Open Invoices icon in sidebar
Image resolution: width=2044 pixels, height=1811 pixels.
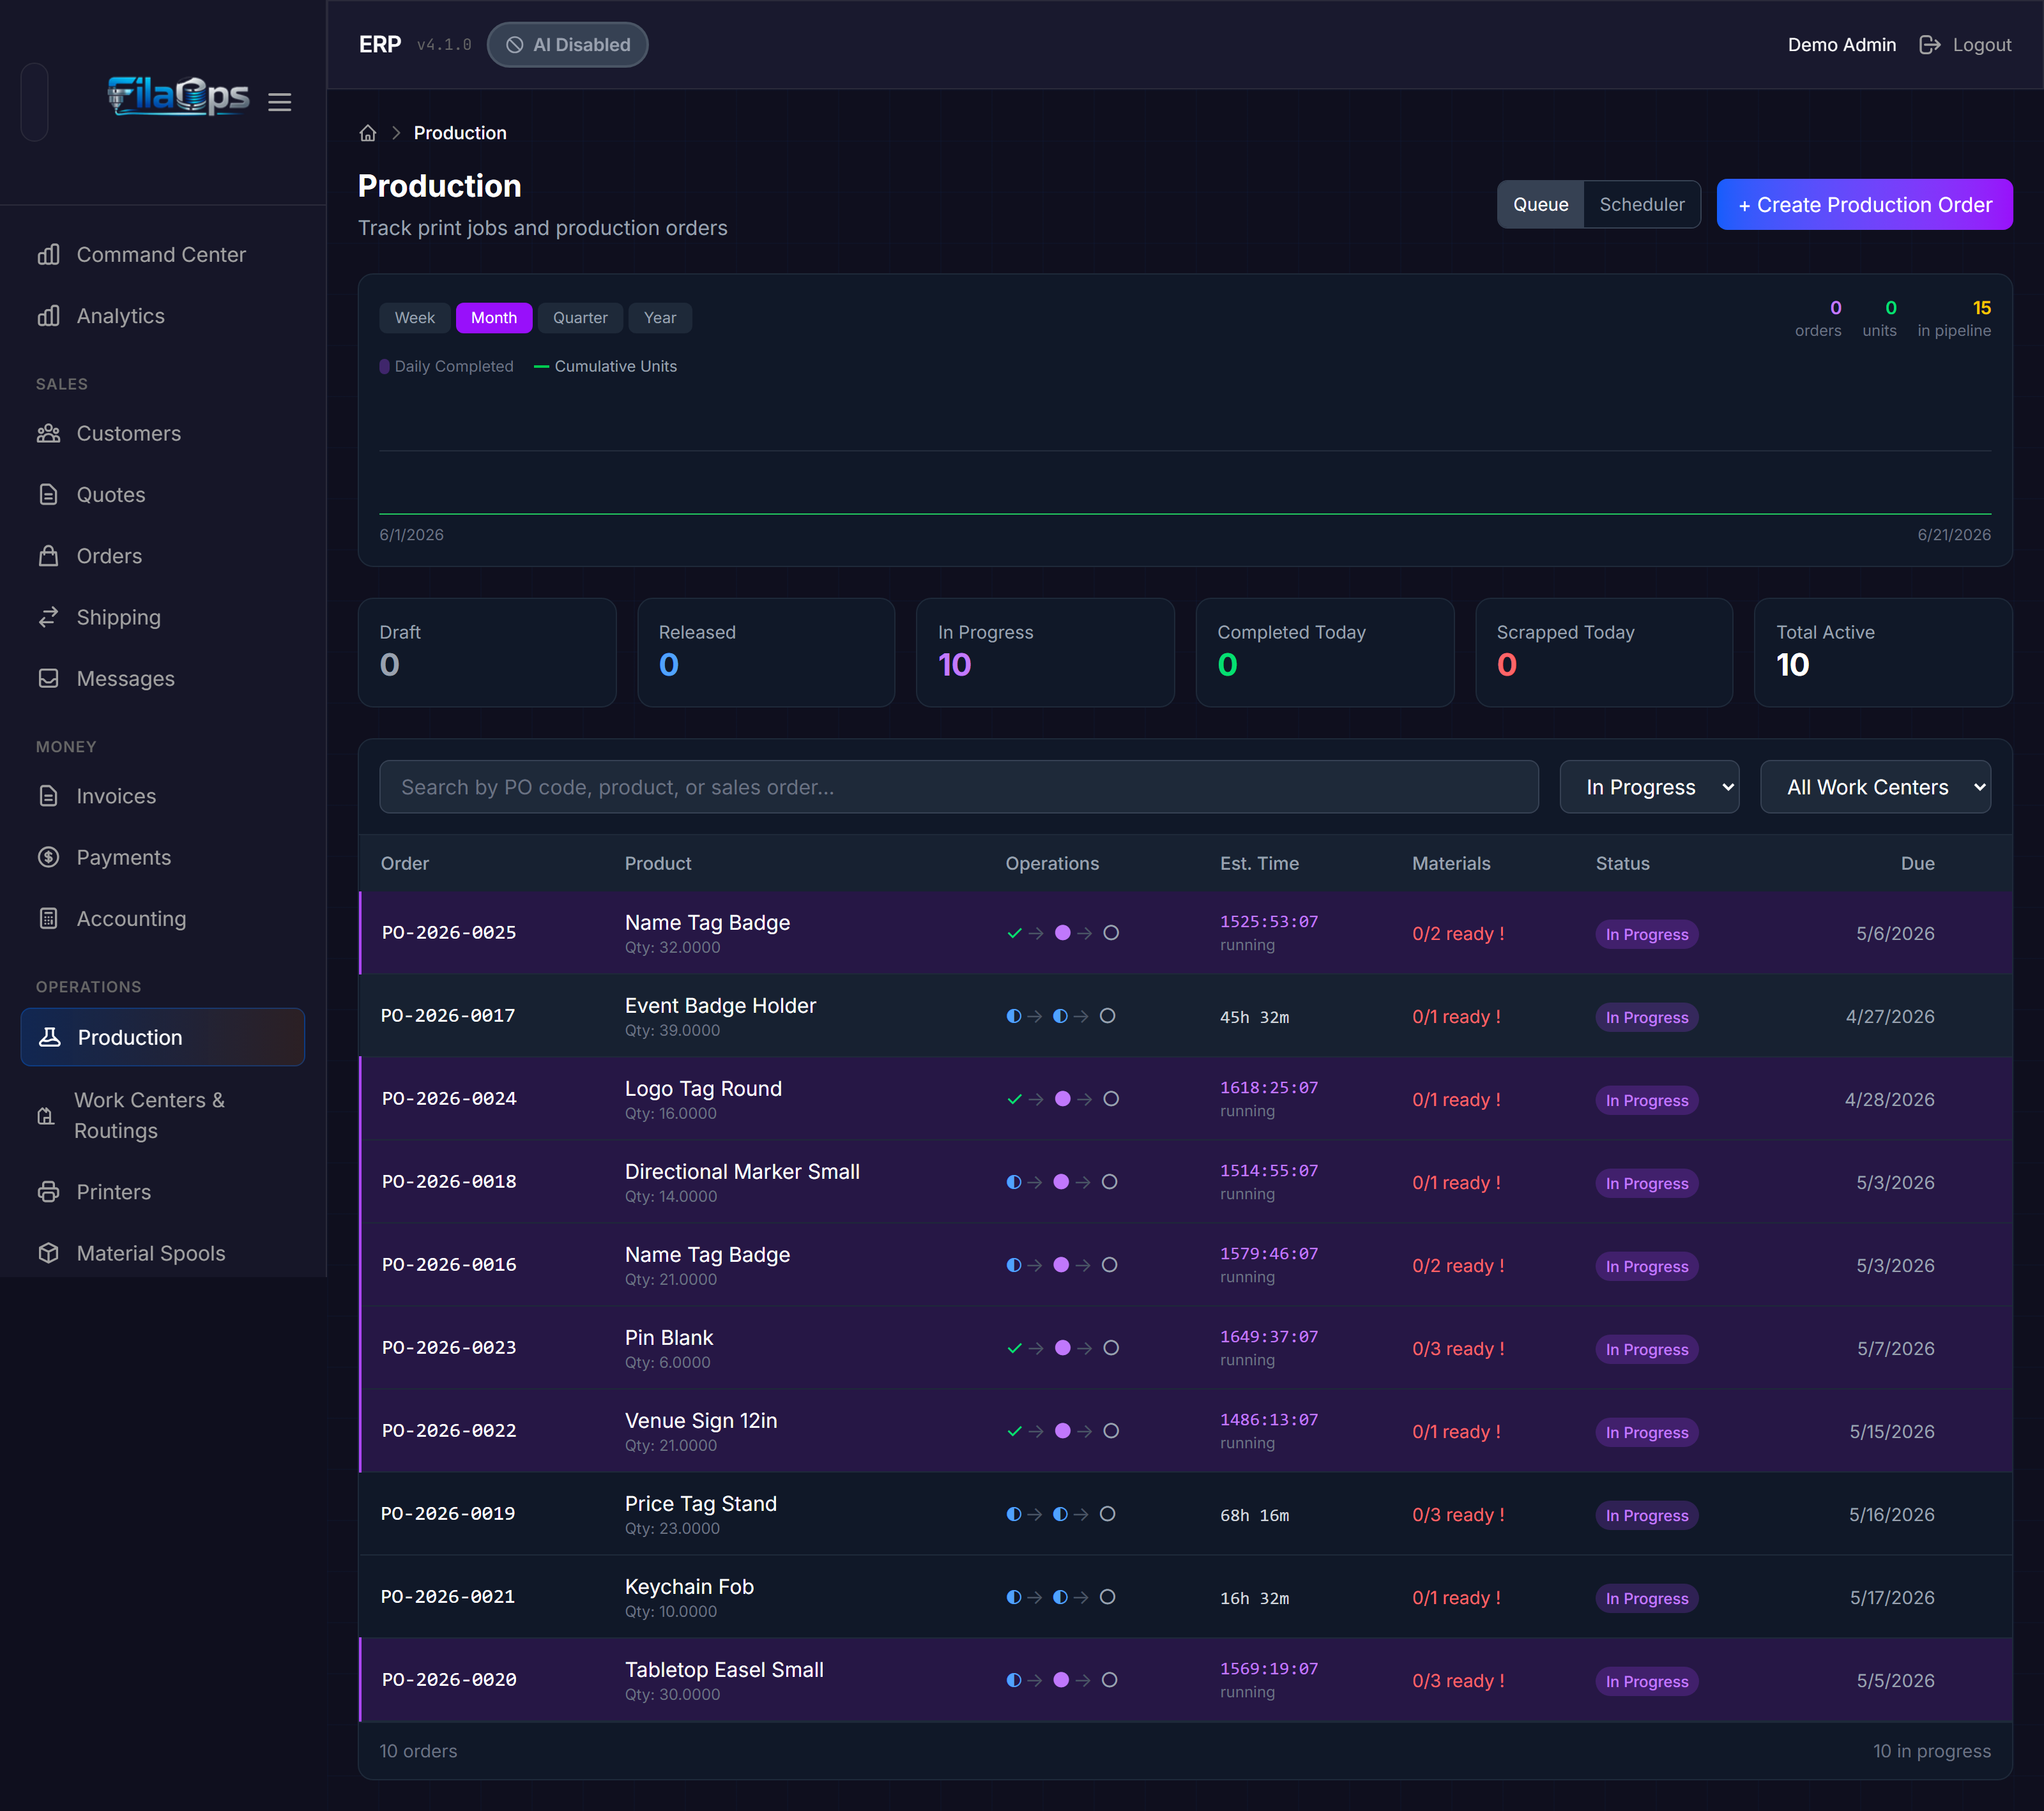pyautogui.click(x=48, y=796)
